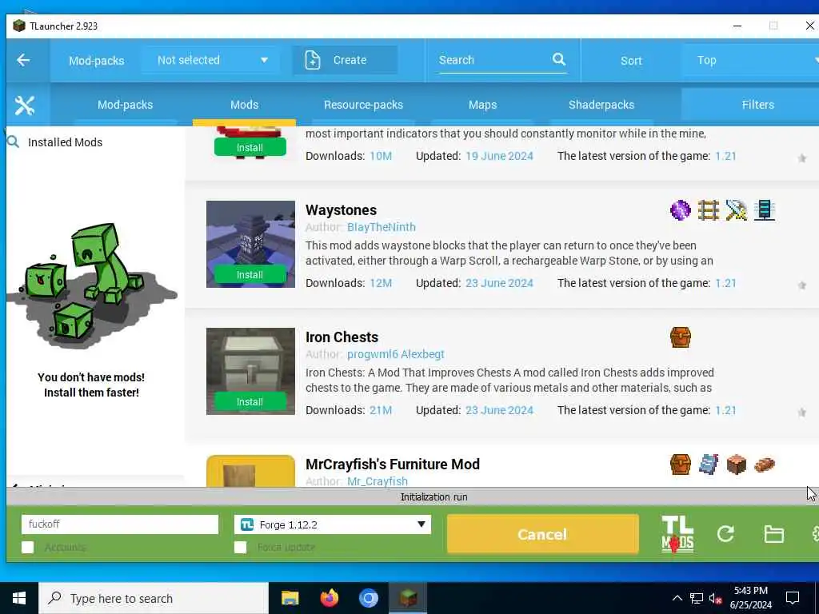The width and height of the screenshot is (819, 614).
Task: Click the Installed Mods search label
Action: pyautogui.click(x=65, y=142)
